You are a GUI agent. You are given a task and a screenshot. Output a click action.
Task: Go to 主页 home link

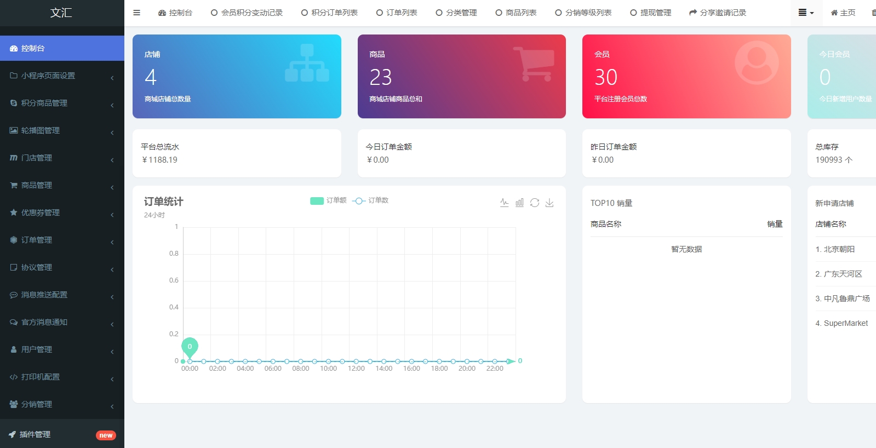pyautogui.click(x=843, y=13)
